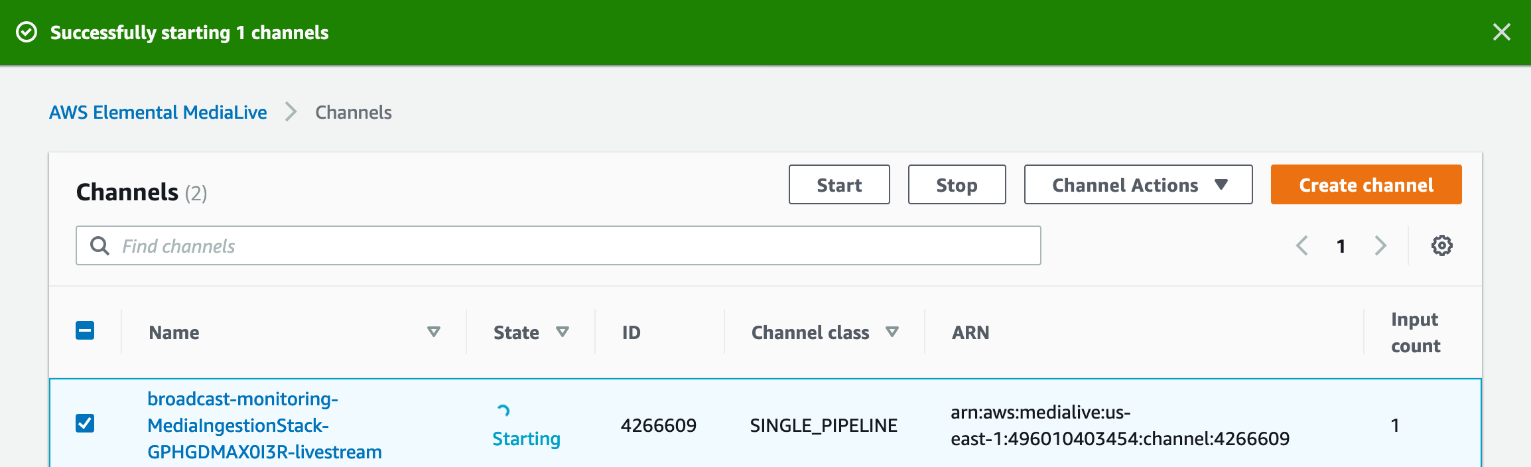Uncheck the broadcast-monitoring channel row checkbox
Screen dimensions: 1531x467
[x=85, y=423]
